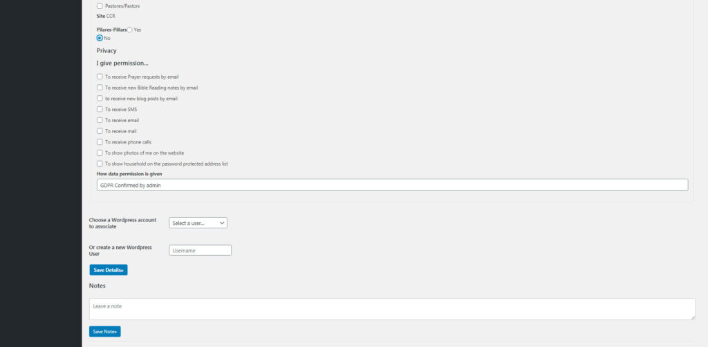Check show photos of me on the website

[x=100, y=152]
